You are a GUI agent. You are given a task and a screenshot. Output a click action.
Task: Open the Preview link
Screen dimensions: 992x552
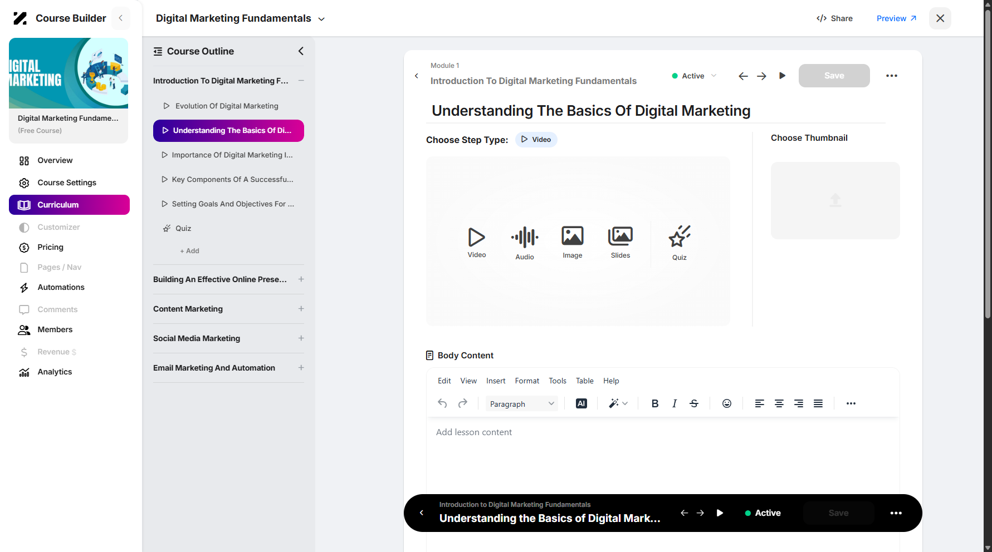pyautogui.click(x=896, y=18)
